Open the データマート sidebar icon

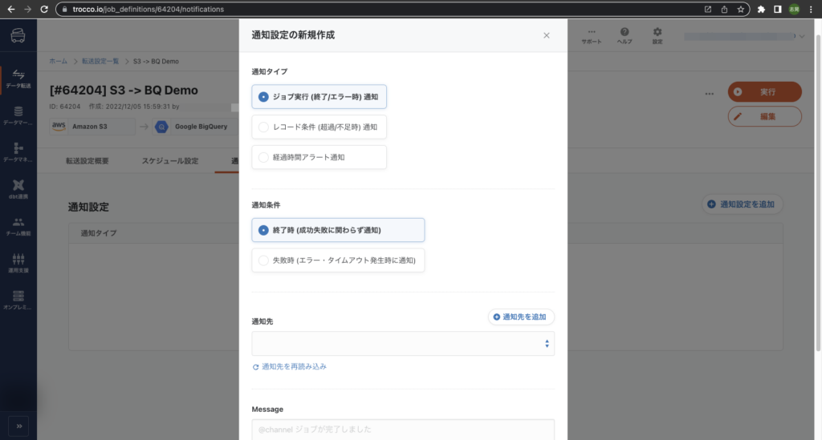pos(18,115)
